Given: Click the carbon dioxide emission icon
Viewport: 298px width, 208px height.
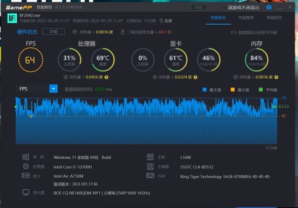Looking at the screenshot, I should coord(123,32).
